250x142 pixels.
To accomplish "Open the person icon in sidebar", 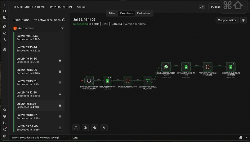I will (5, 40).
